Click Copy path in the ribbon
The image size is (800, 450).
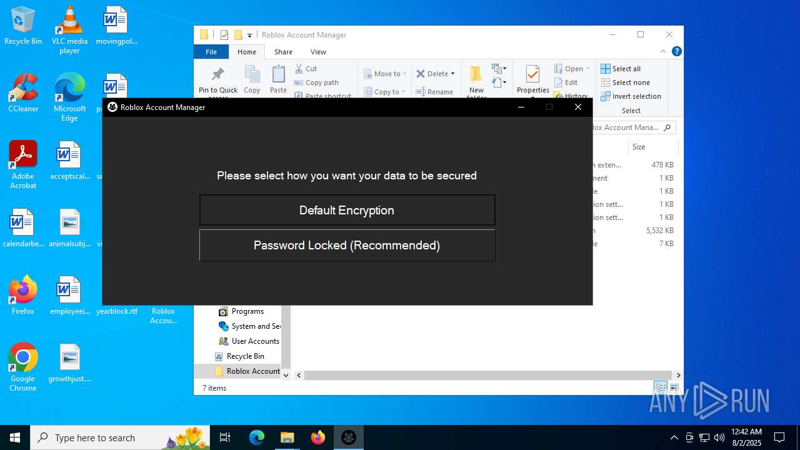point(316,82)
